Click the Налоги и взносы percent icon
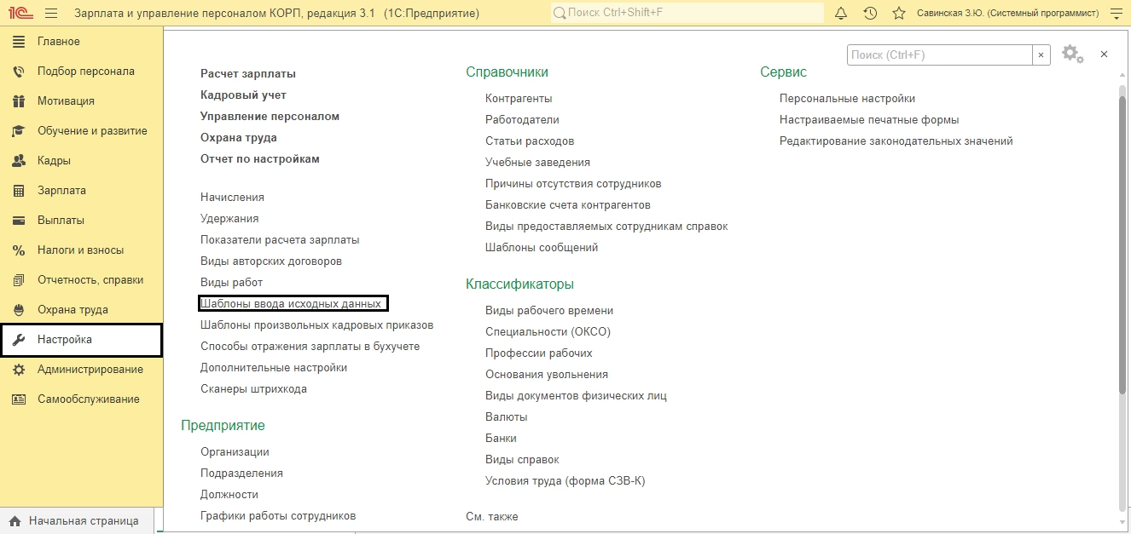This screenshot has width=1131, height=534. tap(19, 250)
